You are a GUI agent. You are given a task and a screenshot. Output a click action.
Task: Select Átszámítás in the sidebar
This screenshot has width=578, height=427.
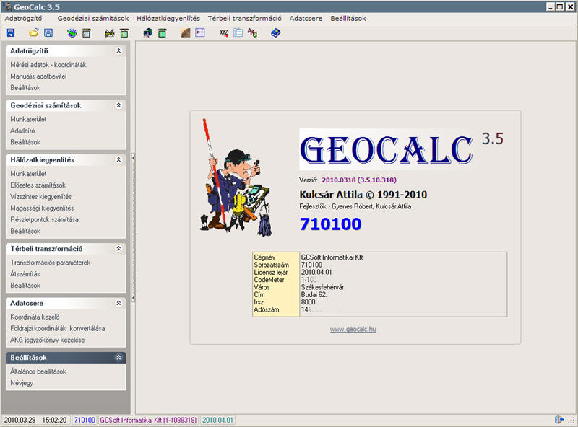(25, 274)
